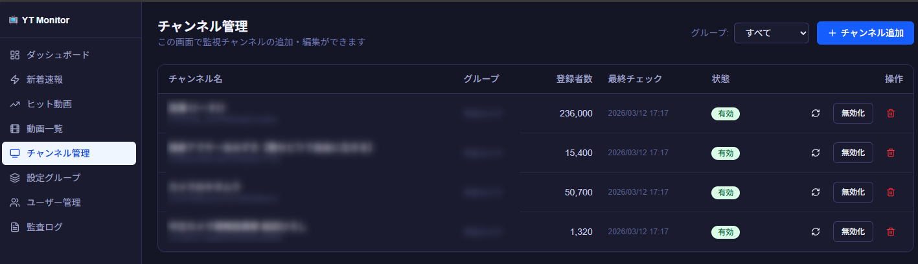The height and width of the screenshot is (264, 918).
Task: Click the ＋ チャンネル追加 button
Action: coord(865,32)
